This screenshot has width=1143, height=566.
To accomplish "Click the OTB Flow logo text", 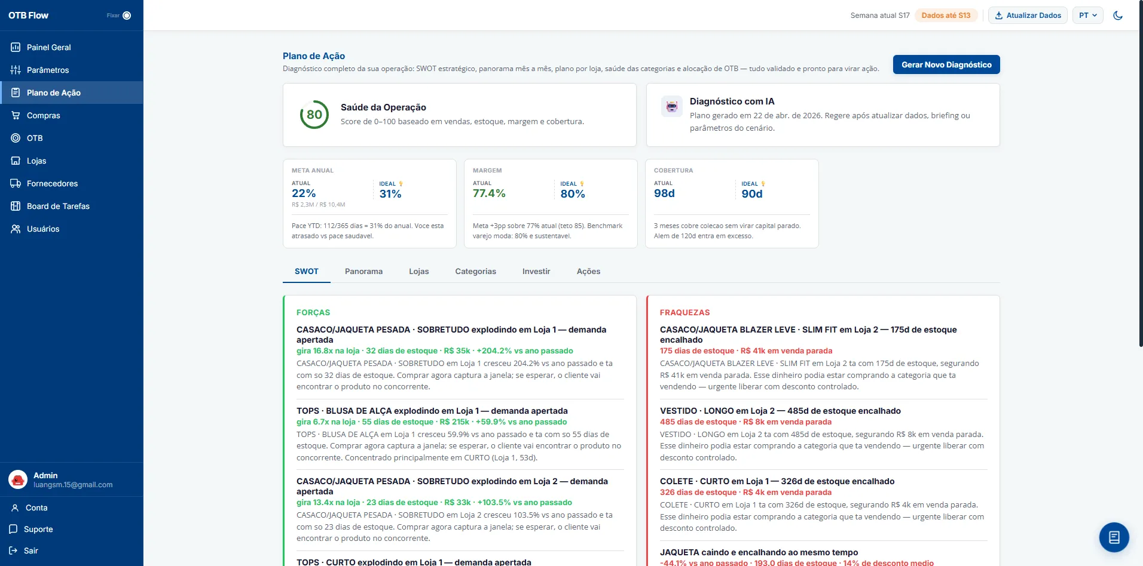I will [29, 16].
